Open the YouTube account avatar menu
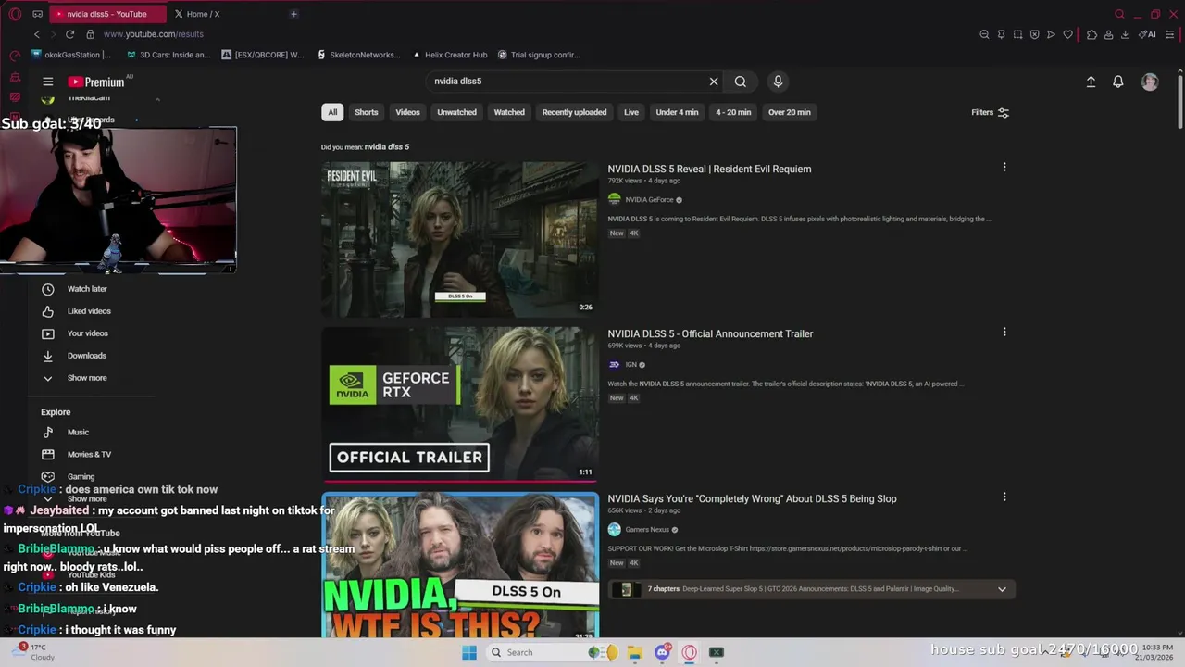Screen dimensions: 1185x667 coord(1150,82)
